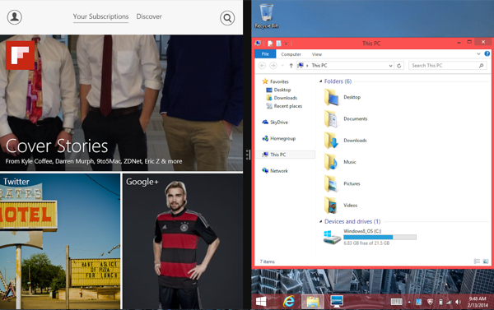Open the Flipboard profile icon

[x=15, y=17]
